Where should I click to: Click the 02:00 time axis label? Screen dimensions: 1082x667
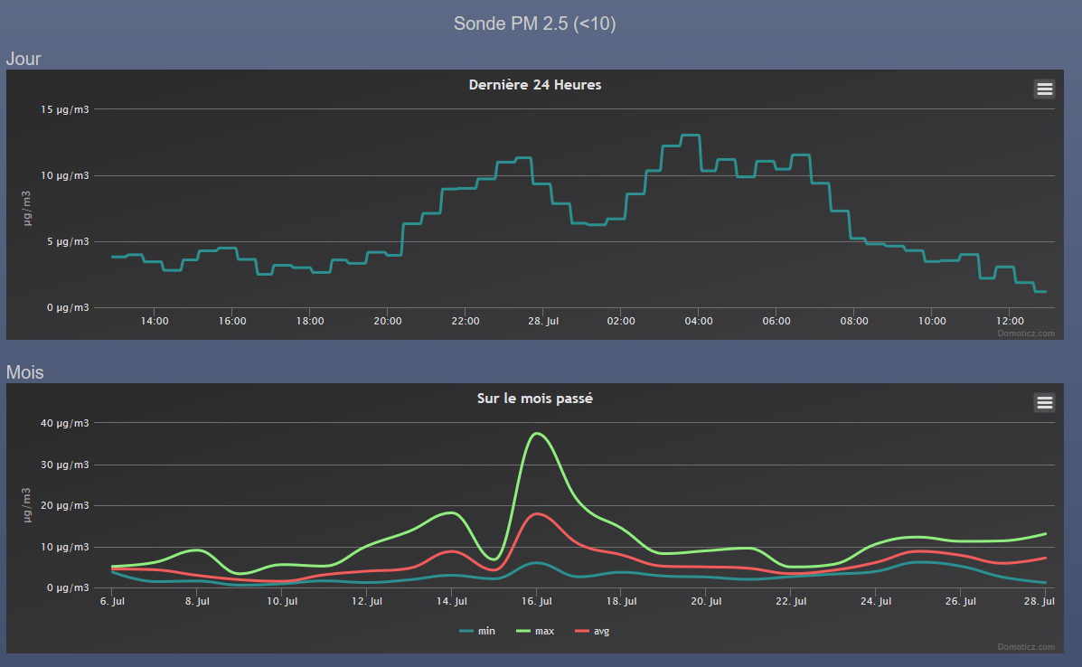[621, 321]
